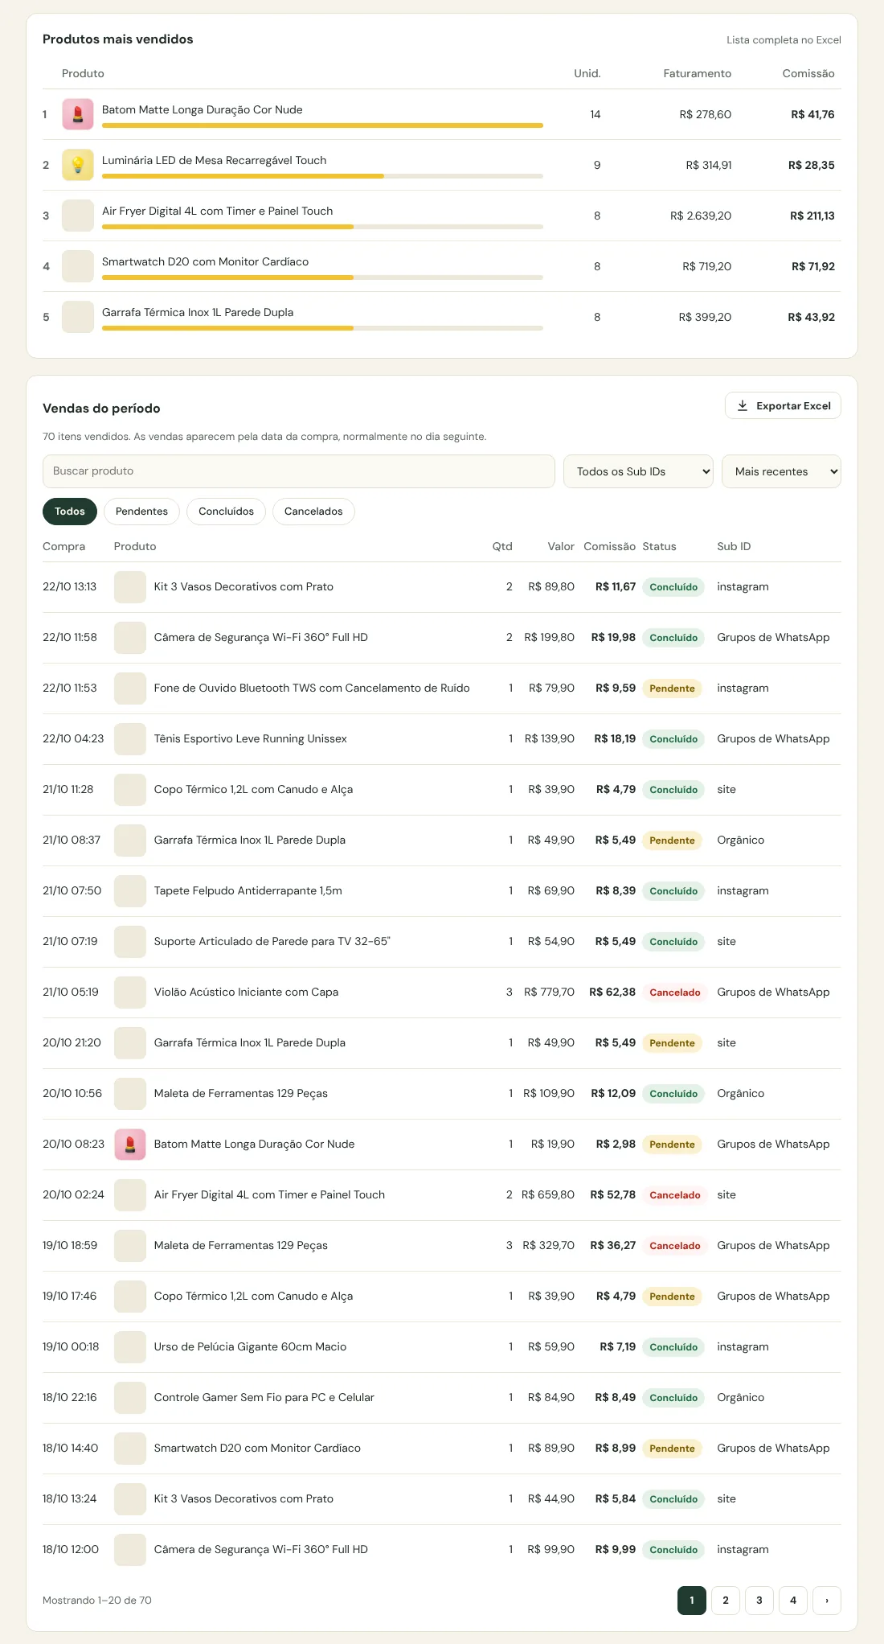This screenshot has width=884, height=1644.
Task: Click the Smartwatch D20 thumbnail in top-seller row 4
Action: [x=78, y=266]
